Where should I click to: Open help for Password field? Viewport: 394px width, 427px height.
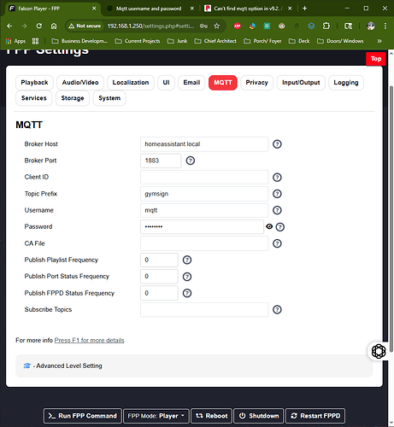tap(280, 227)
